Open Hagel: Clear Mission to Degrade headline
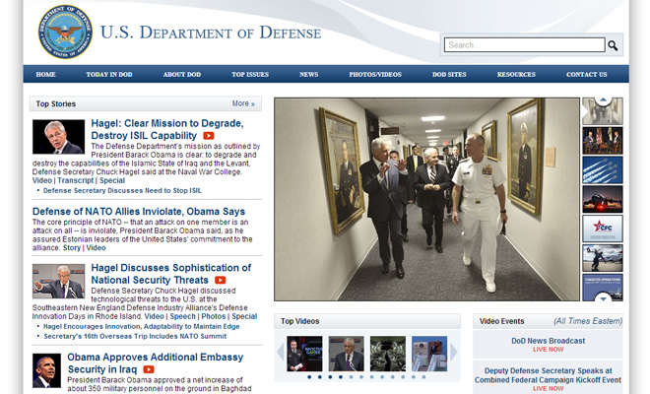 167,129
